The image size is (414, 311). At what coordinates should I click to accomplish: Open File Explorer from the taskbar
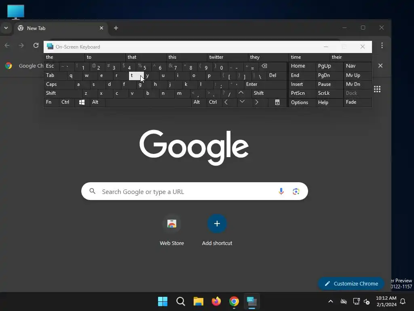tap(198, 301)
